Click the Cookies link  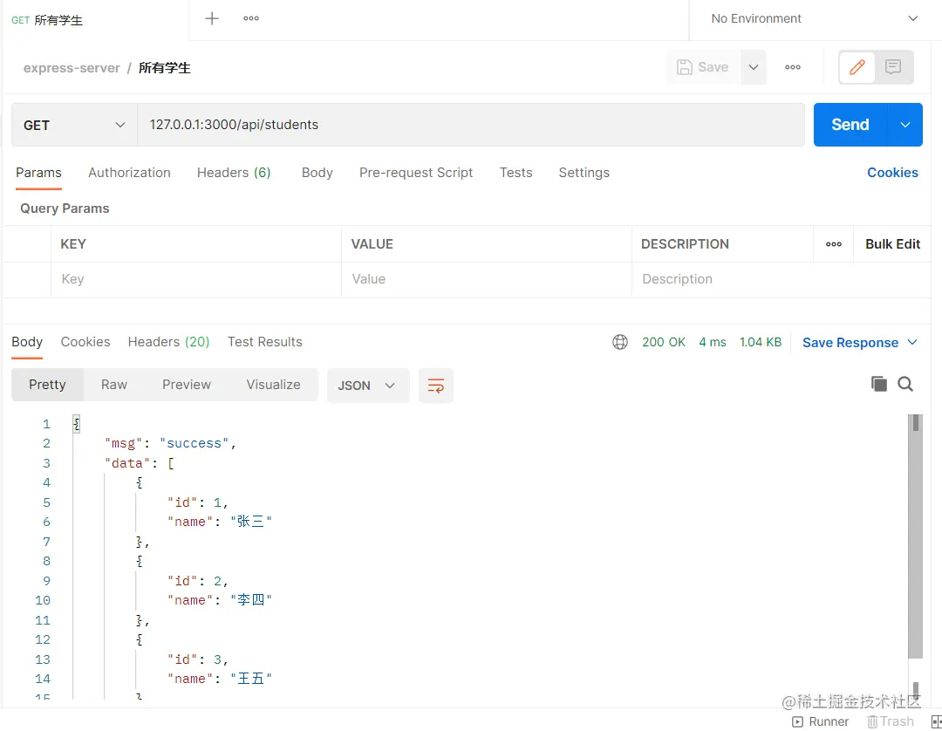point(892,173)
